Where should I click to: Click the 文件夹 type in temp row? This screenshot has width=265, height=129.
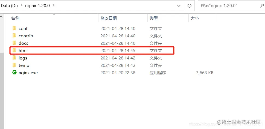coord(156,65)
